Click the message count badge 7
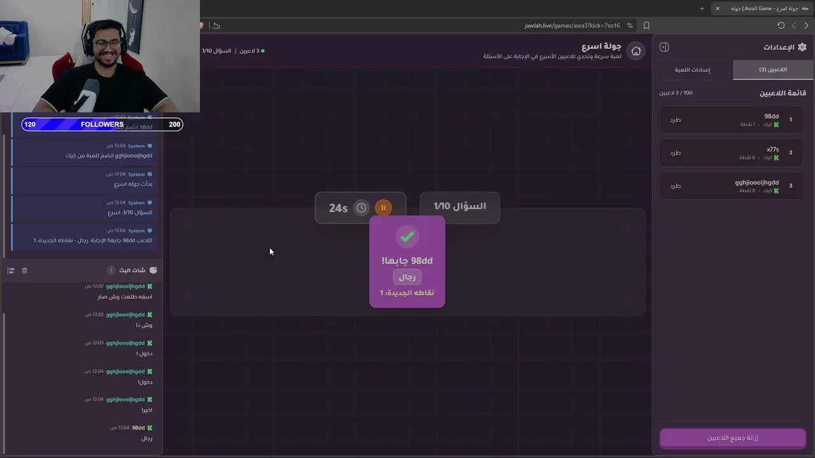 (x=110, y=270)
